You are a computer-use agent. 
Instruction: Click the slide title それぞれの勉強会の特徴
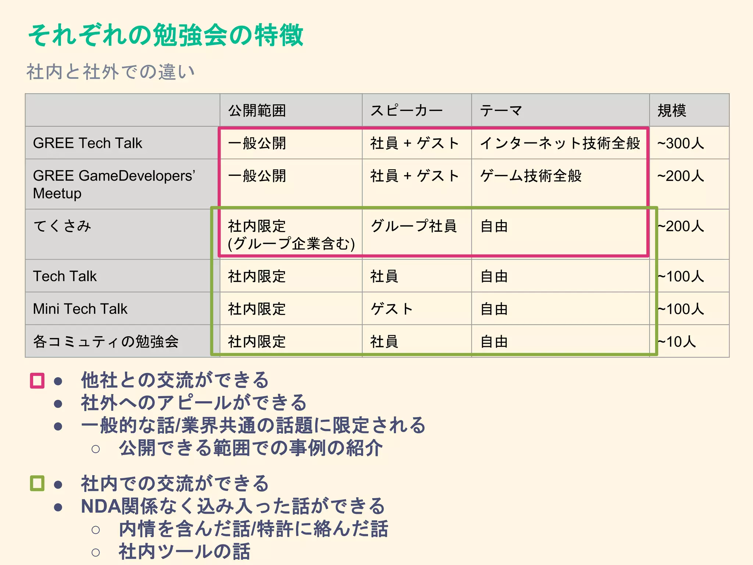(x=166, y=35)
